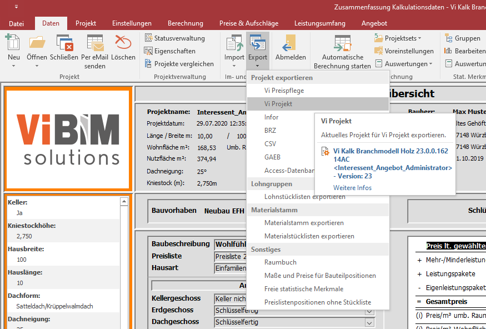The width and height of the screenshot is (486, 329).
Task: Switch to the Angebot tab
Action: tap(374, 23)
